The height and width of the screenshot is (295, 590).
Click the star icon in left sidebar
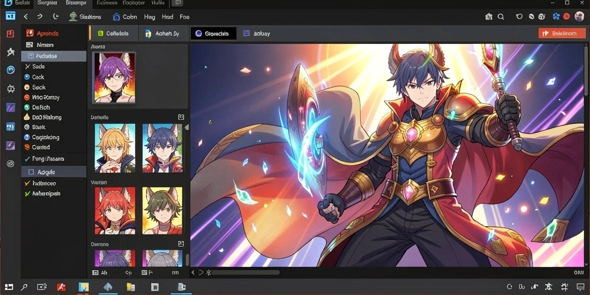(x=10, y=52)
